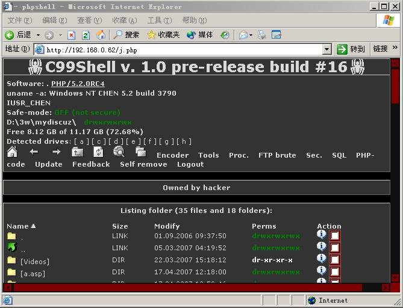Click the info icon for the '..' row
The height and width of the screenshot is (308, 403).
321,246
